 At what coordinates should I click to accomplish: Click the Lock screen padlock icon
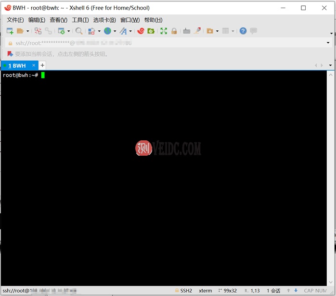[x=174, y=31]
